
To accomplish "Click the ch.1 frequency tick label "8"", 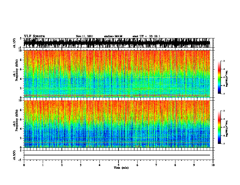I will [21, 60].
